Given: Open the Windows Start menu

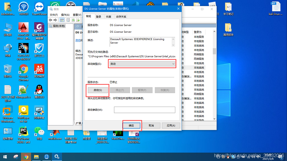Looking at the screenshot, I should (x=5, y=157).
